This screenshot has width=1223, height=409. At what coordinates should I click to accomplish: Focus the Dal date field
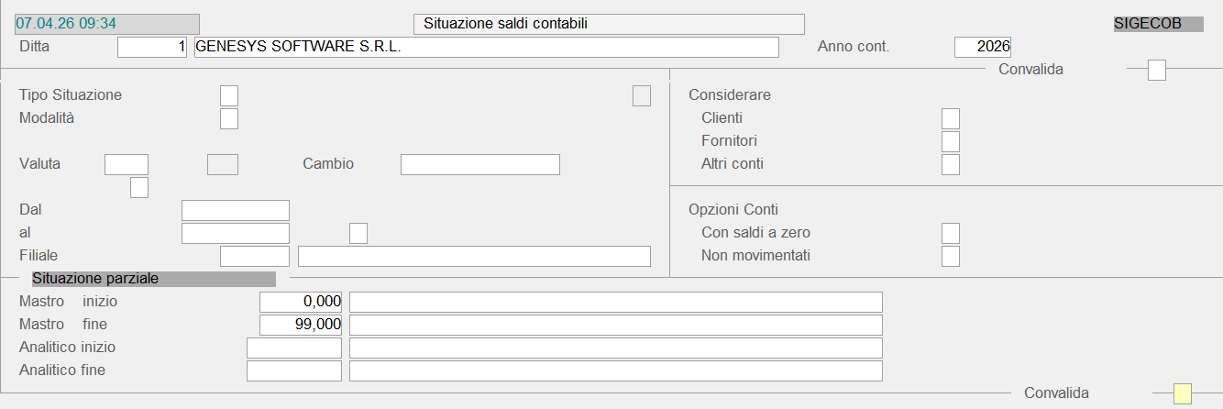pyautogui.click(x=236, y=210)
